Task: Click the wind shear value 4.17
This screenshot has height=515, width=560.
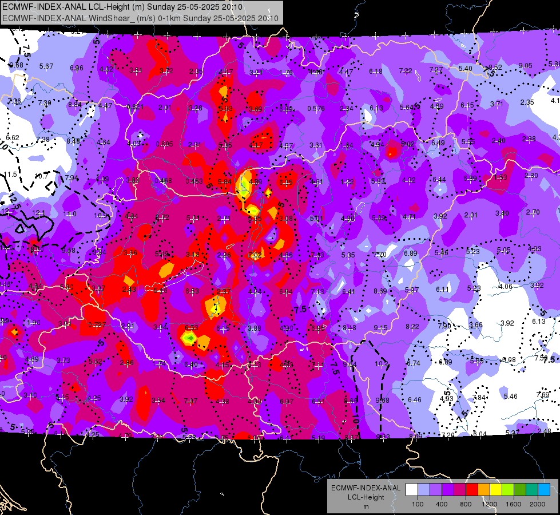Action: (256, 145)
